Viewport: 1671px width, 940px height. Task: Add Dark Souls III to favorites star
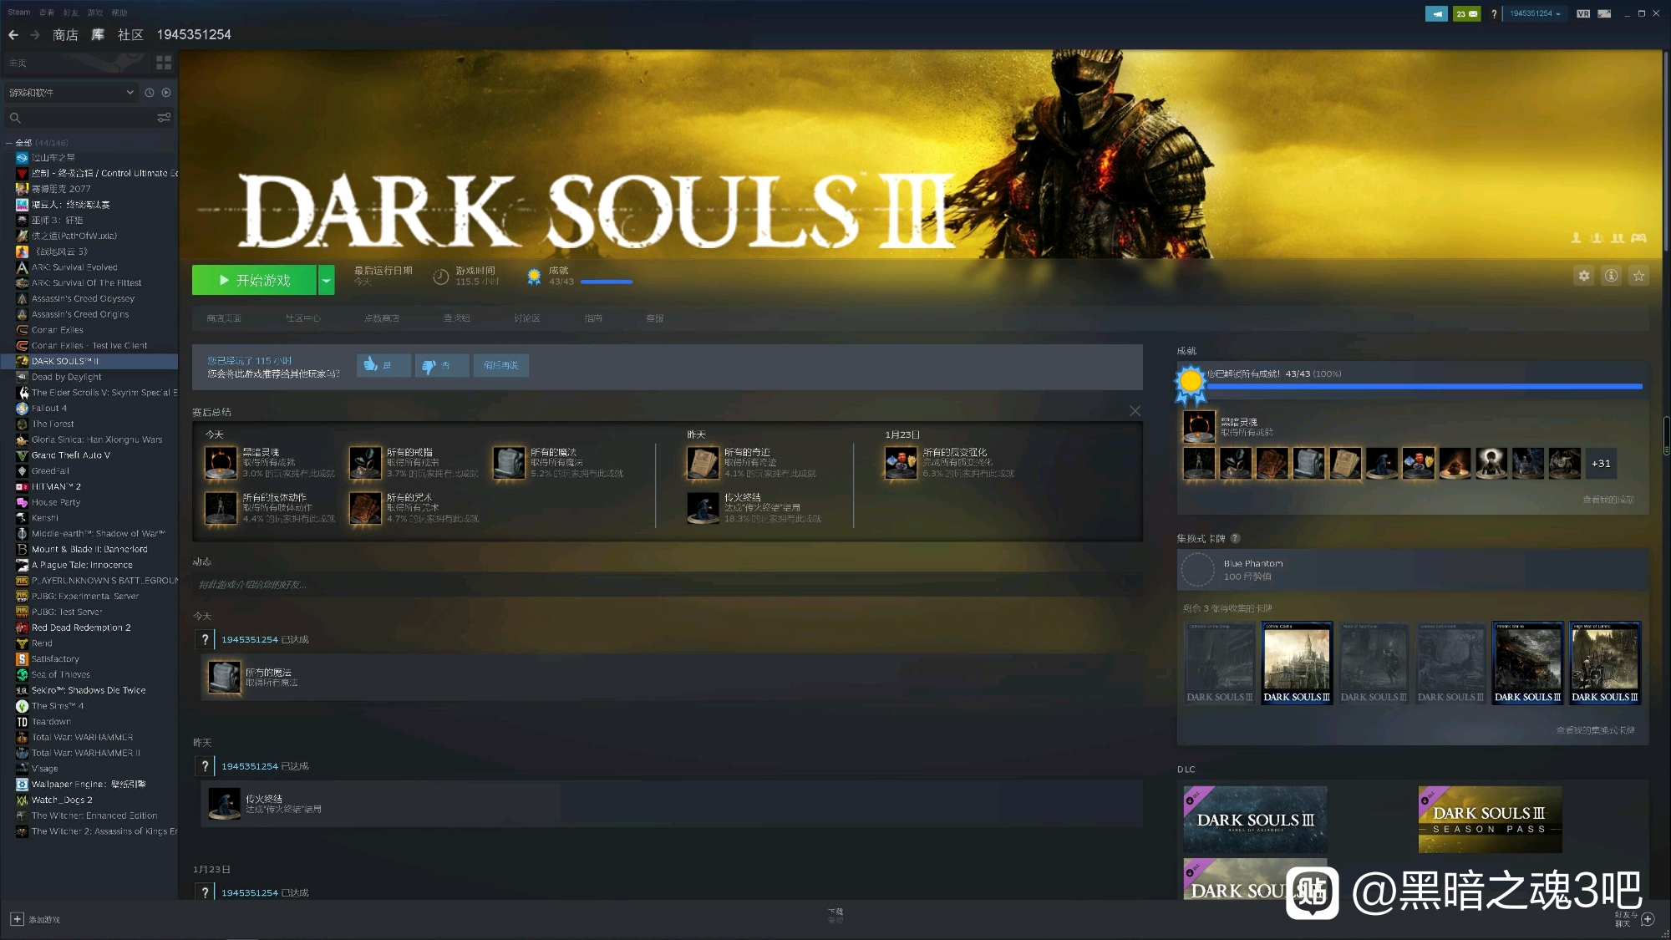tap(1639, 276)
